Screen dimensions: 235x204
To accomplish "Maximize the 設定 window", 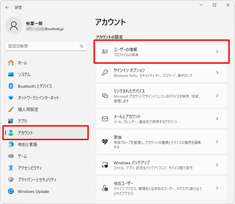I will [x=214, y=5].
